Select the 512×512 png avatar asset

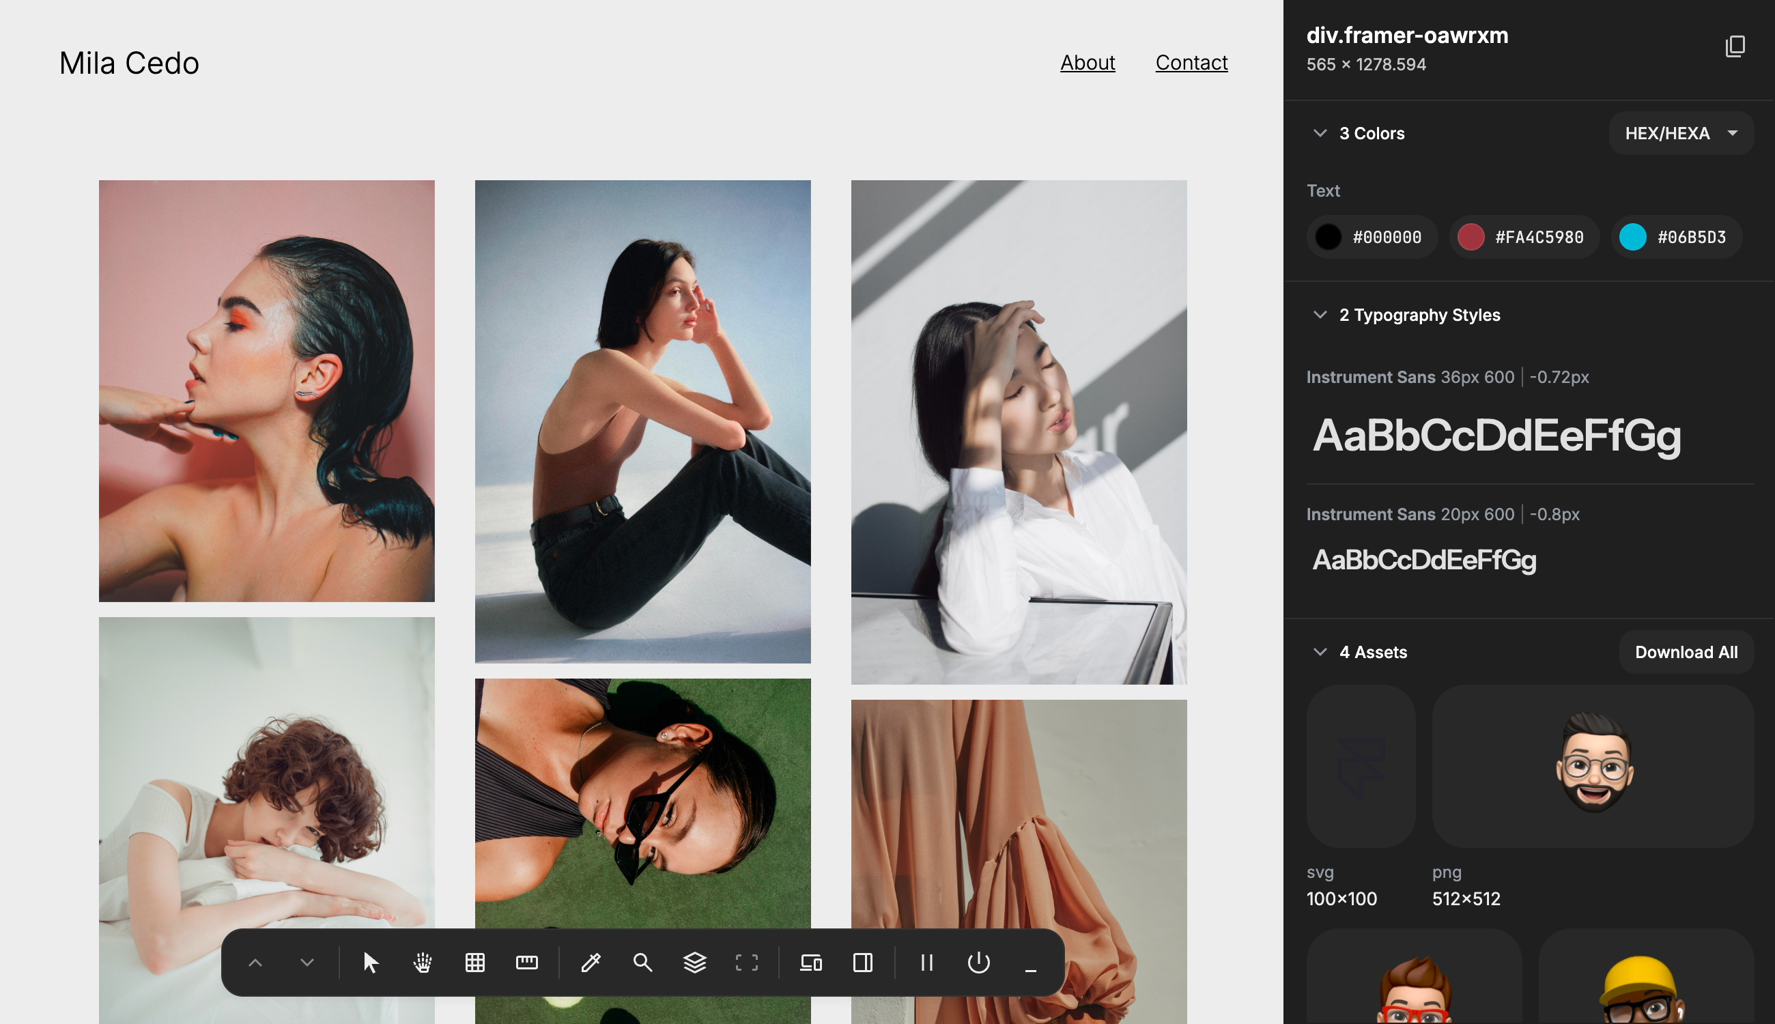tap(1593, 765)
